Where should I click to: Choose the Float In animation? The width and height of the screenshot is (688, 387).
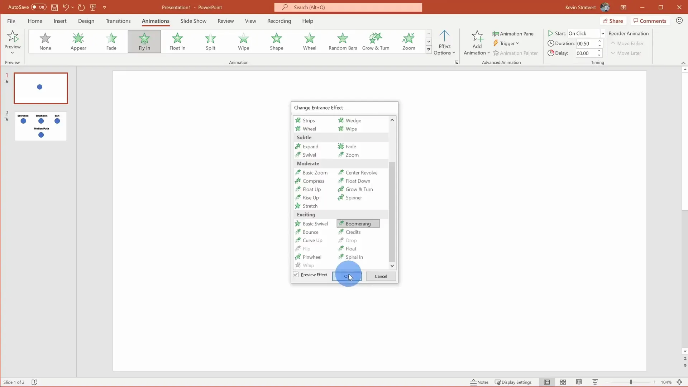click(x=177, y=42)
